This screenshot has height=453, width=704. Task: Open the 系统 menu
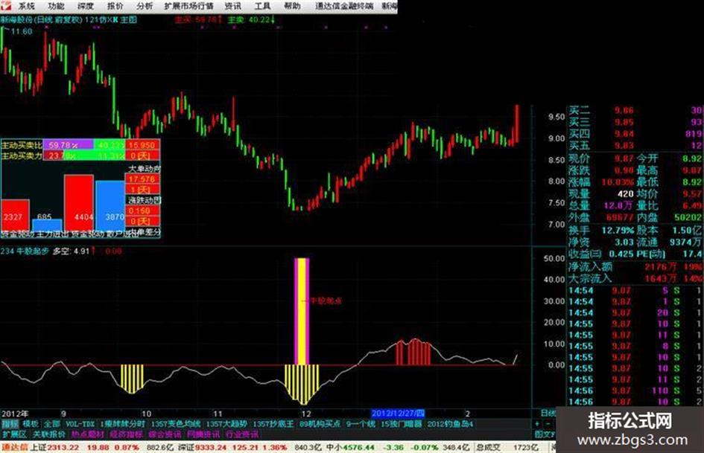coord(26,6)
